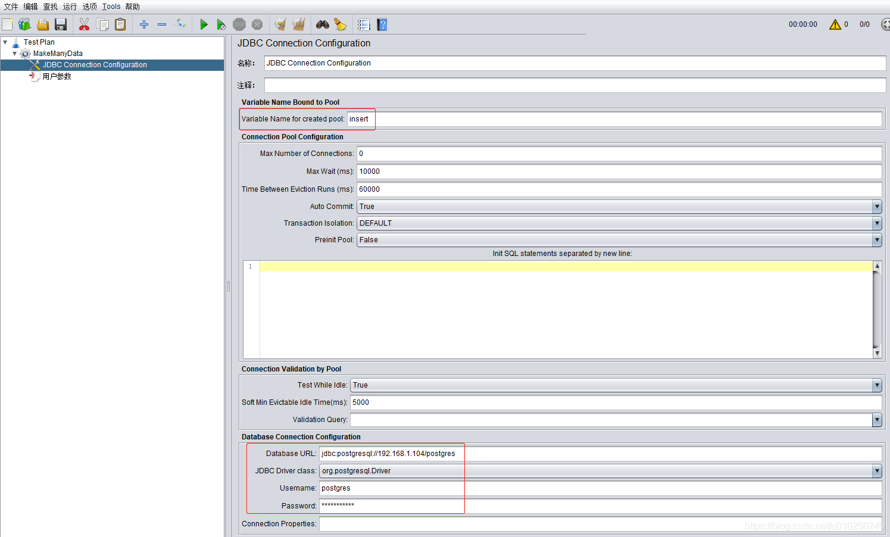
Task: Copy the selected element via toolbar
Action: point(102,24)
